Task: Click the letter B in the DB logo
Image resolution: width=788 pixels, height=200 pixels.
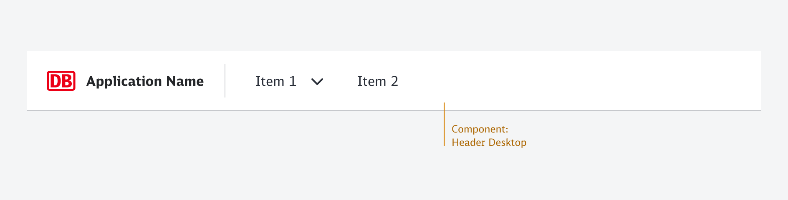Action: (67, 81)
